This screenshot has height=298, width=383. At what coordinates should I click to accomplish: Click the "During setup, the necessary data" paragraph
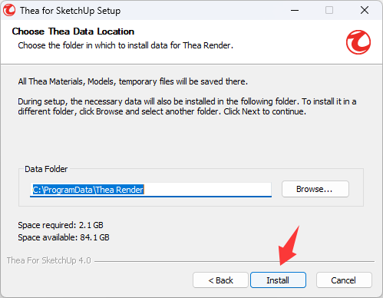tap(187, 107)
